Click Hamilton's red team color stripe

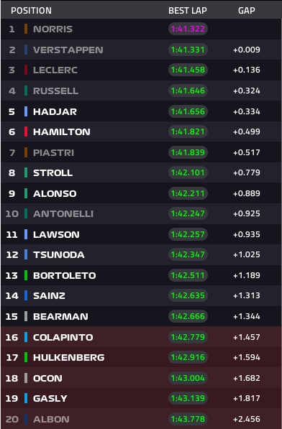pos(26,132)
